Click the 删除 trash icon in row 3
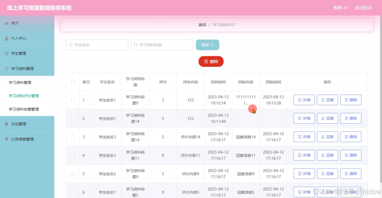This screenshot has width=382, height=198. pyautogui.click(x=346, y=137)
